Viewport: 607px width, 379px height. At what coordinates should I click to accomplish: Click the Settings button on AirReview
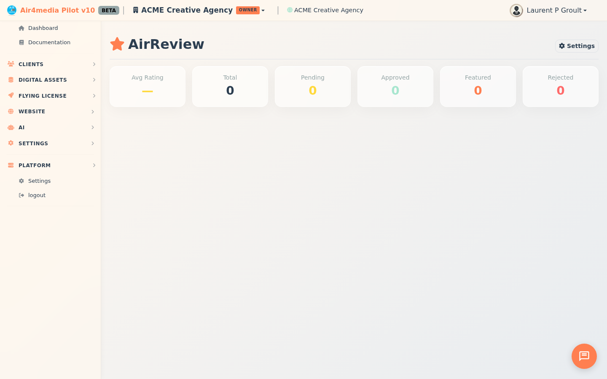(x=577, y=46)
